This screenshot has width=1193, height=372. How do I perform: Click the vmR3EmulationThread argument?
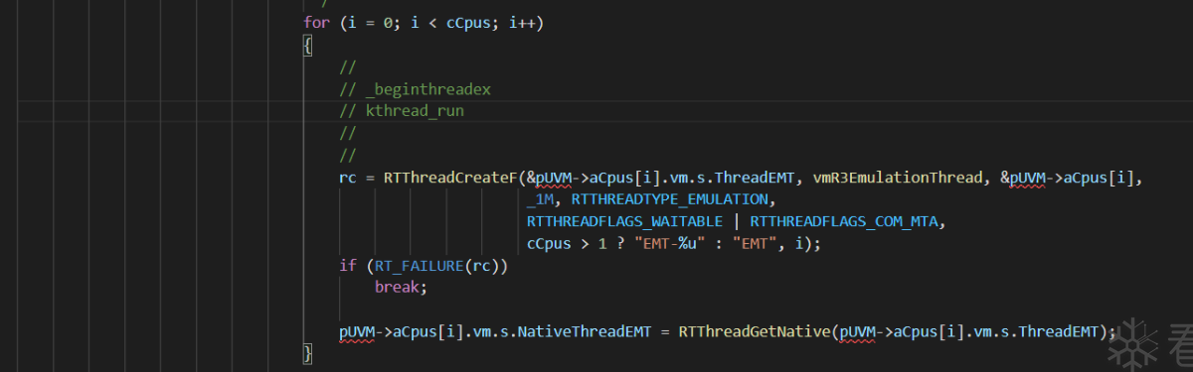pyautogui.click(x=903, y=178)
